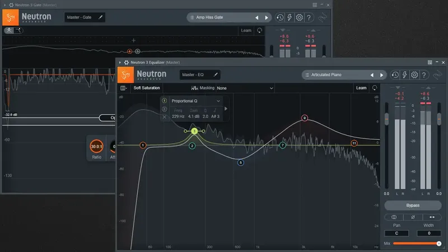Click the Equalizer lightning bolt icon
This screenshot has width=448, height=252.
click(404, 75)
